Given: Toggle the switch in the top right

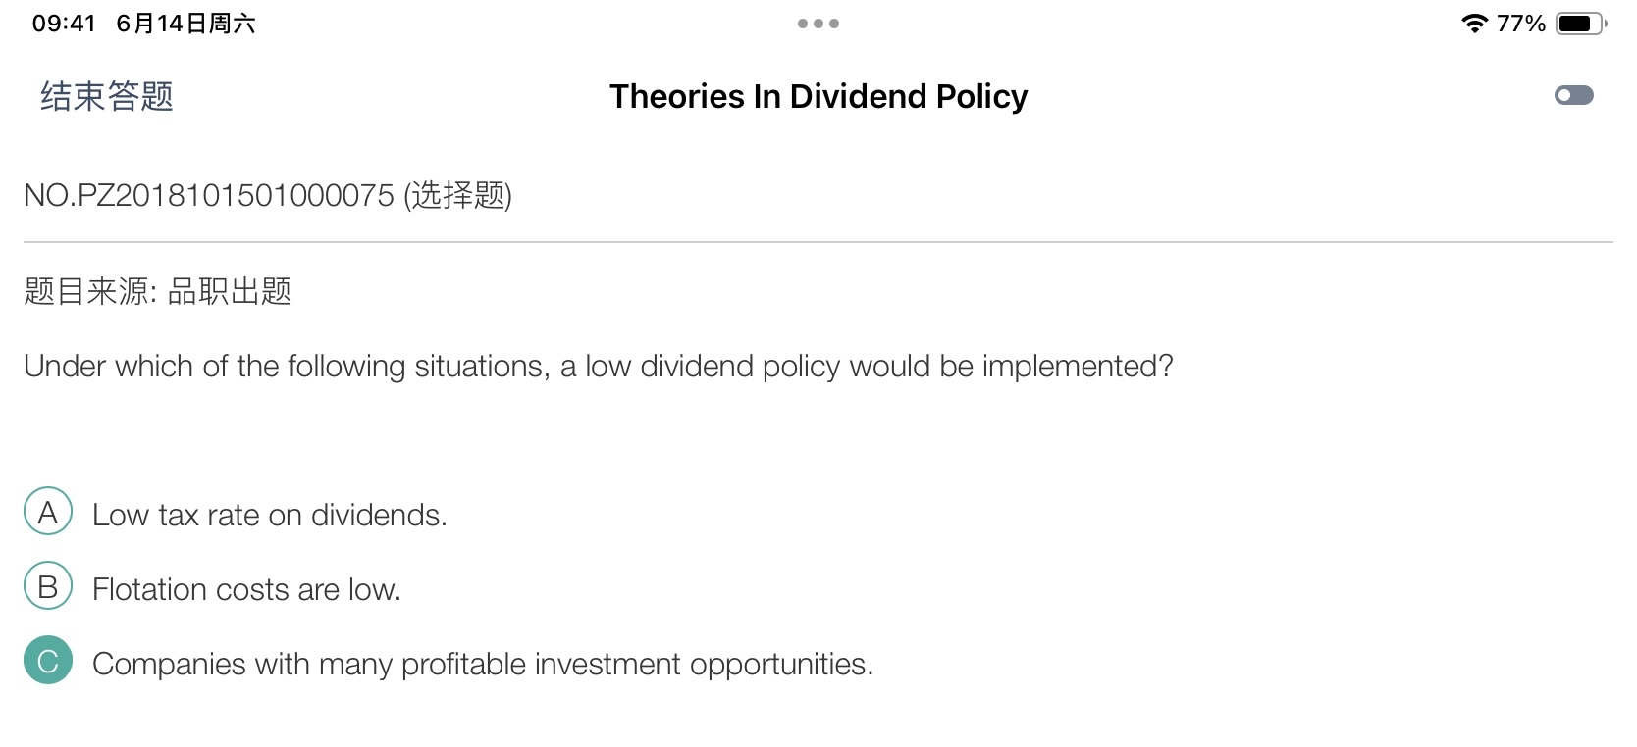Looking at the screenshot, I should pyautogui.click(x=1573, y=95).
